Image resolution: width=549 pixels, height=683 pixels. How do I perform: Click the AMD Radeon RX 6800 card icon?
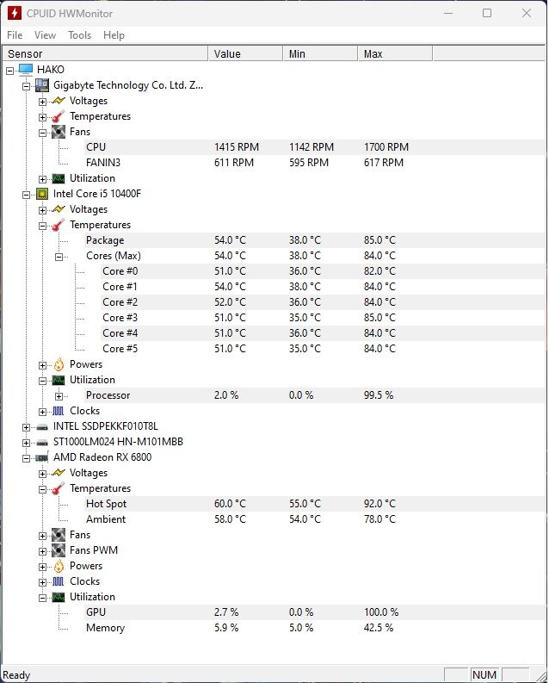point(42,457)
